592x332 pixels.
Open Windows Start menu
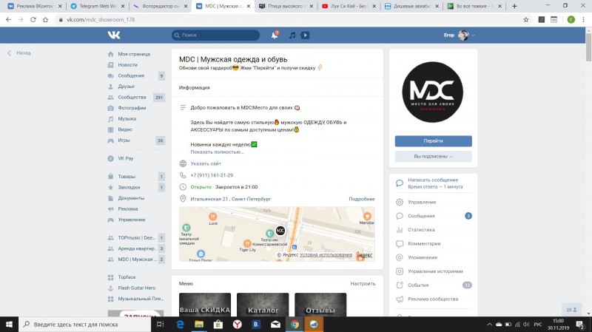[9, 325]
